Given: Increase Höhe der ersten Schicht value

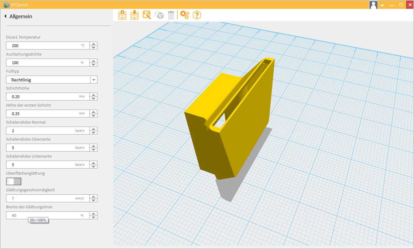Looking at the screenshot, I should (x=94, y=112).
